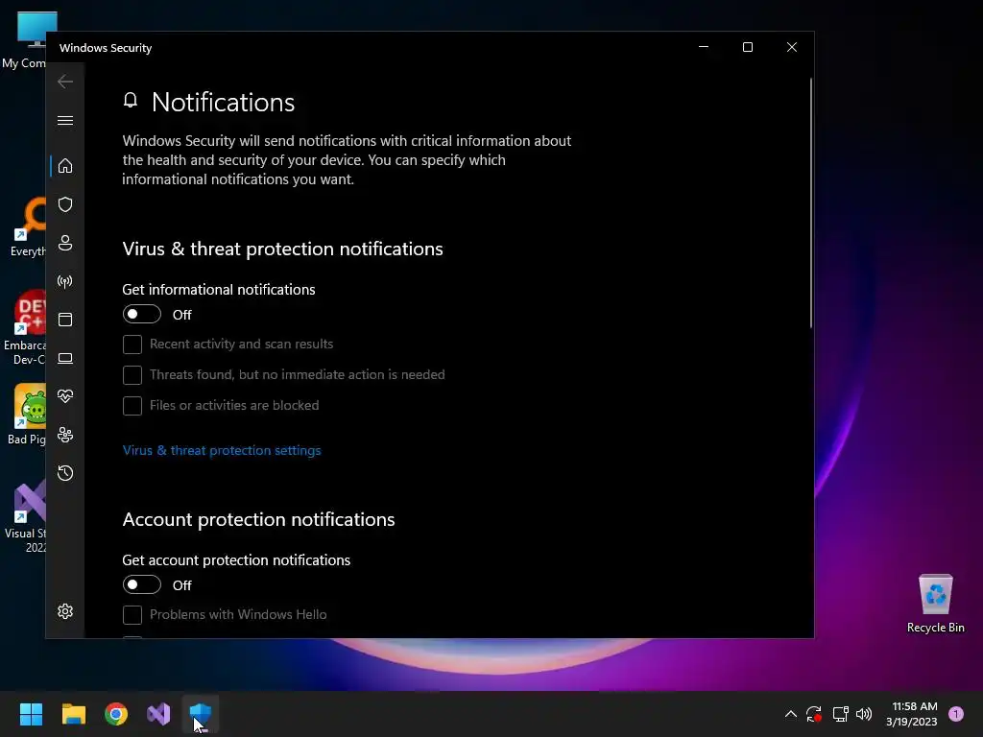This screenshot has width=983, height=737.
Task: Select Everything desktop shortcut
Action: click(26, 226)
